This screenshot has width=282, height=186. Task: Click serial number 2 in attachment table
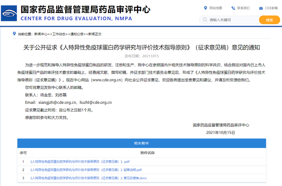click(x=23, y=170)
